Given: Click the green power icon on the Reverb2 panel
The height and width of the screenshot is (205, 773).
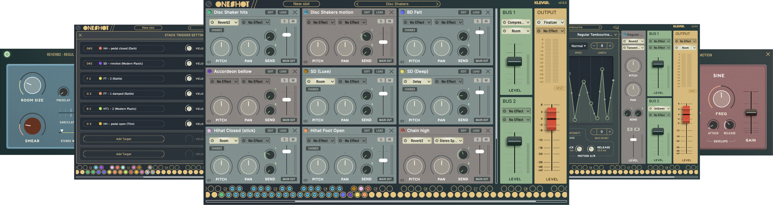Looking at the screenshot, I should (x=7, y=54).
